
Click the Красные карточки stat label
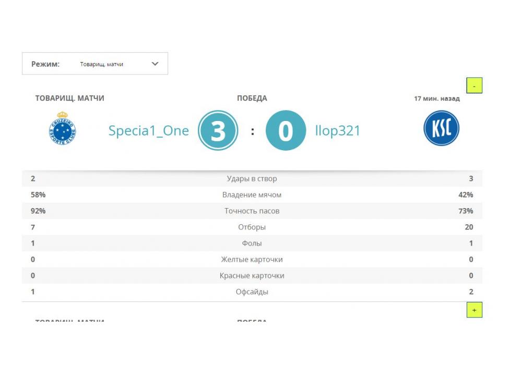[x=252, y=276]
